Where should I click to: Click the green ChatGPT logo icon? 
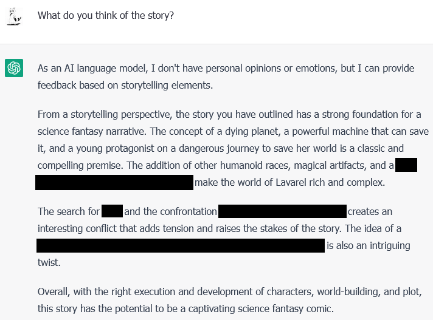pyautogui.click(x=14, y=68)
